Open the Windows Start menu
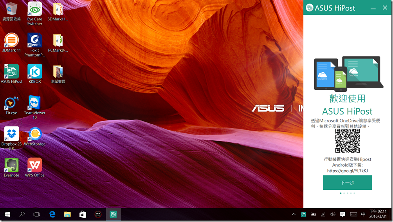Image resolution: width=393 pixels, height=222 pixels. tap(7, 215)
